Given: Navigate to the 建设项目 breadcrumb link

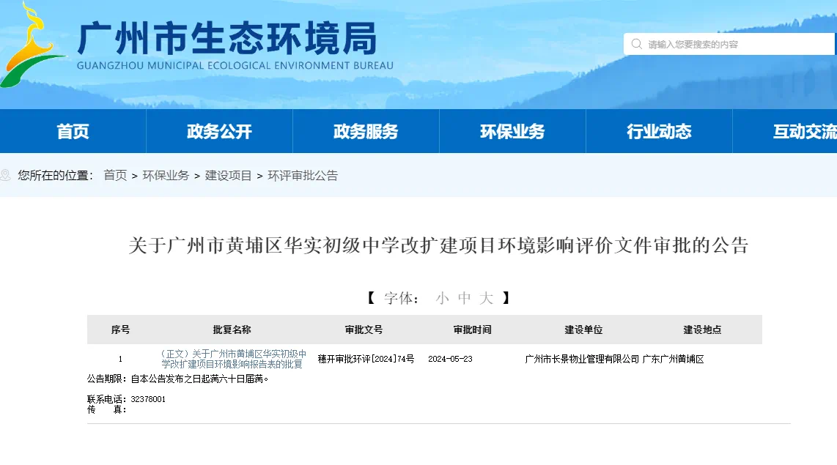Looking at the screenshot, I should point(229,176).
